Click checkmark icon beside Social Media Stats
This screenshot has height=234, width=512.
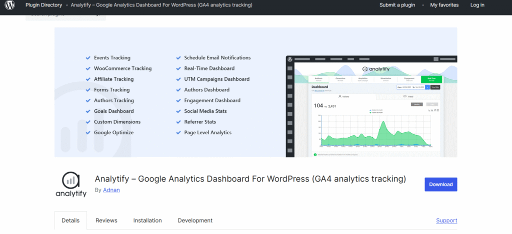tap(178, 111)
